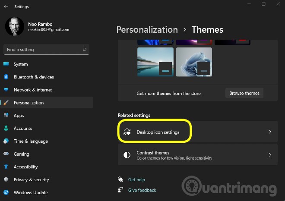Open Bluetooth & devices settings
The height and width of the screenshot is (201, 285).
47,77
